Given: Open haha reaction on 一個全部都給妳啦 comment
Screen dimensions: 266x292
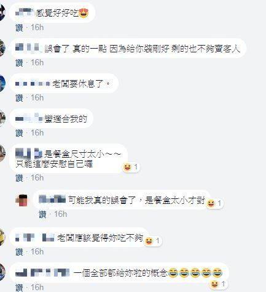Looking at the screenshot, I should pyautogui.click(x=219, y=284).
